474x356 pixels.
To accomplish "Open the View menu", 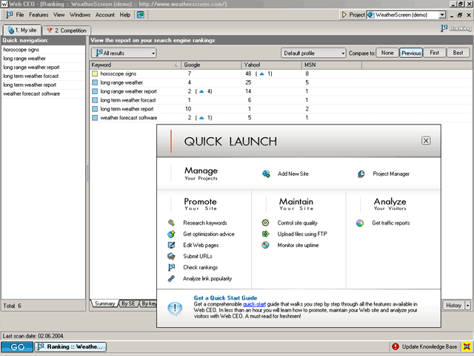I will click(x=59, y=15).
